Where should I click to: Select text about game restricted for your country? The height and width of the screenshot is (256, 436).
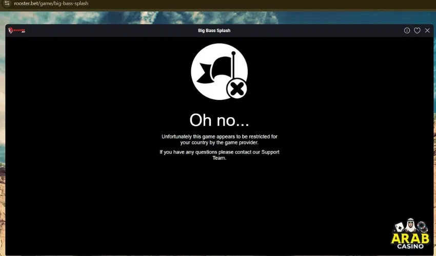click(220, 139)
